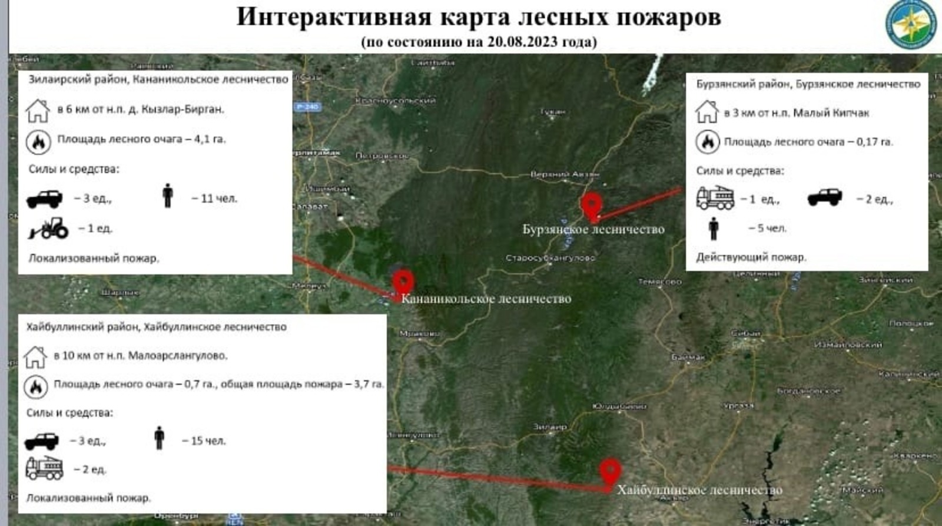942x526 pixels.
Task: Click the Кананикольское лесничество map label
Action: [486, 299]
